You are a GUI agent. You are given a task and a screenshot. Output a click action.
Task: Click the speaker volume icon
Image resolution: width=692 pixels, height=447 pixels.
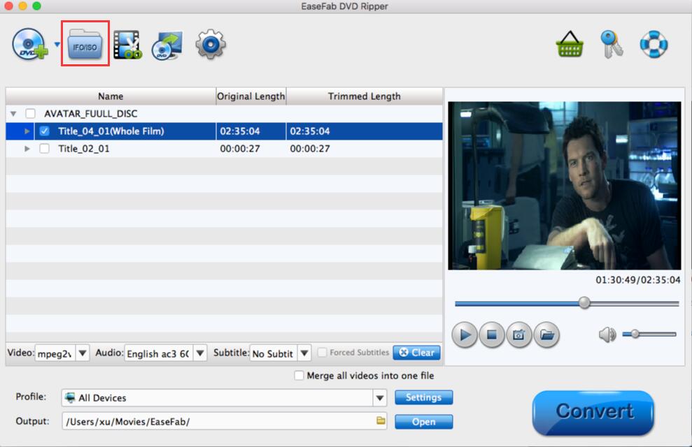pos(607,335)
